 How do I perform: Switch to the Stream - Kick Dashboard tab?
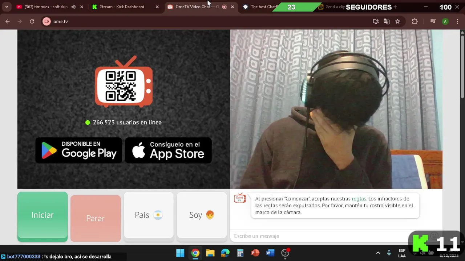[x=122, y=7]
